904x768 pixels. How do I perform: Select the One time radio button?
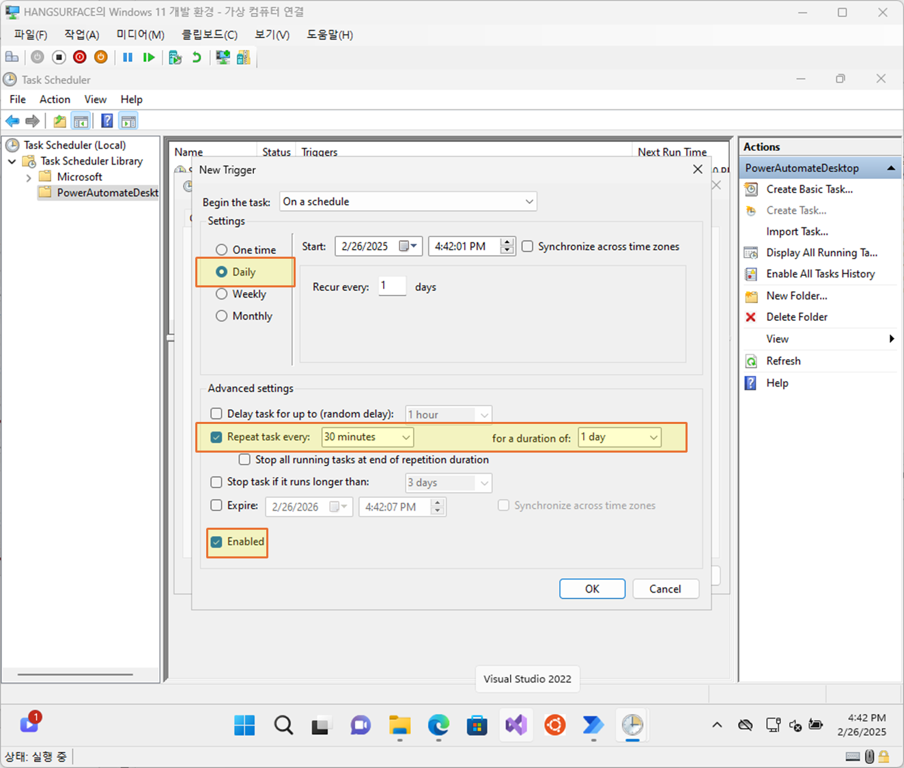221,250
